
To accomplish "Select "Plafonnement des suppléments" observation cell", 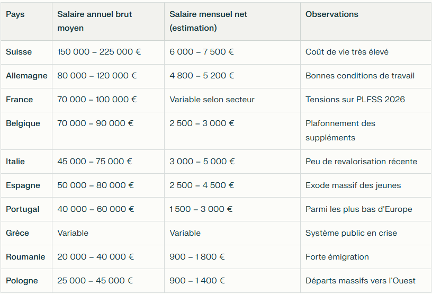I will click(x=340, y=130).
